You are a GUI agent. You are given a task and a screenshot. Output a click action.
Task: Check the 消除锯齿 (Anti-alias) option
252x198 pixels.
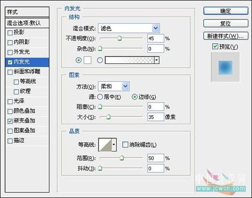point(125,145)
